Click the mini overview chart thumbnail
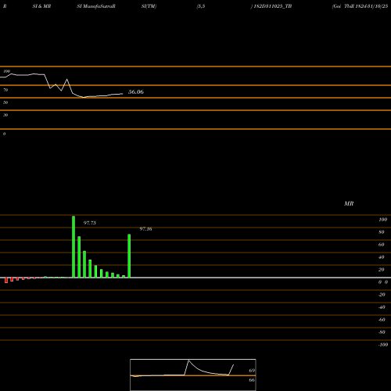This screenshot has height=391, width=391. click(x=193, y=375)
